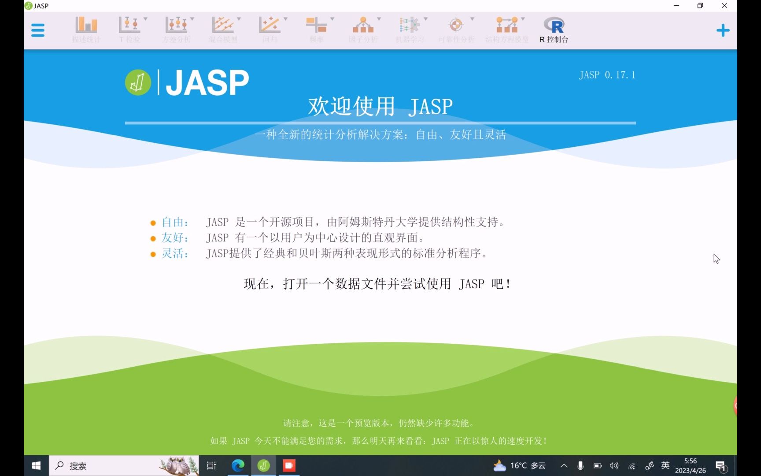Viewport: 761px width, 476px height.
Task: Switch the 英 input method indicator
Action: click(x=665, y=465)
